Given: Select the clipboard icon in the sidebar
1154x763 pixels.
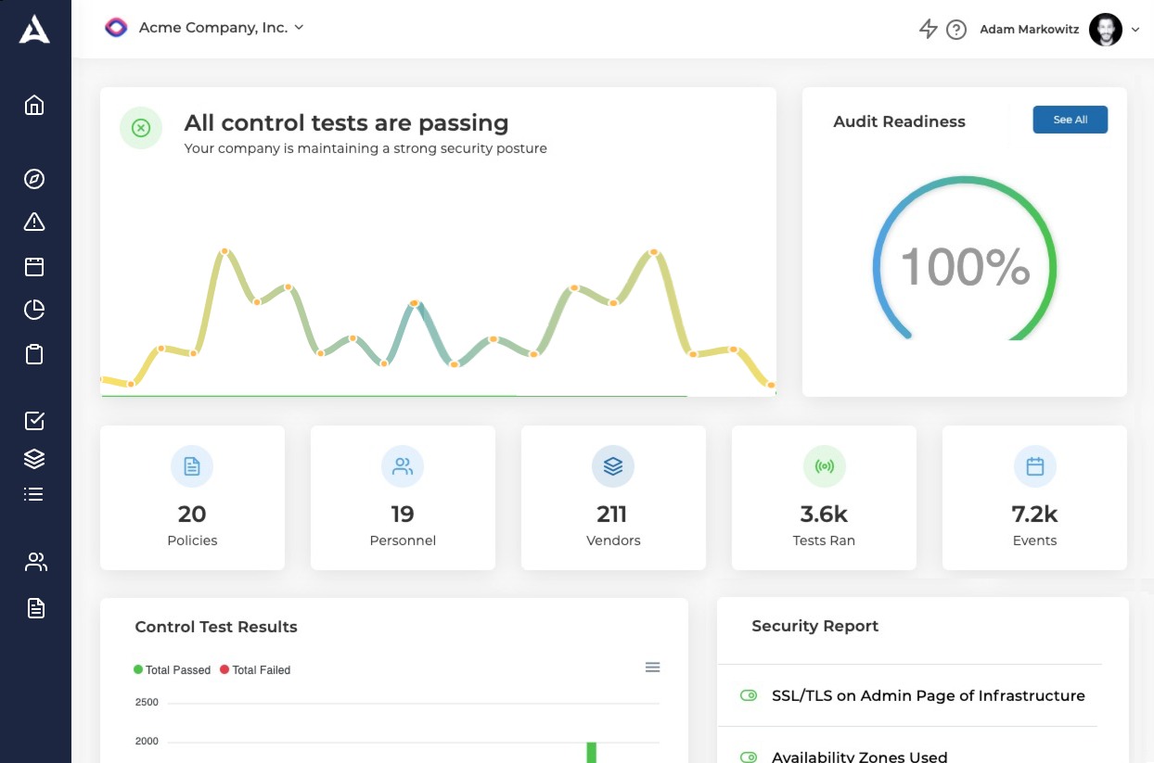Looking at the screenshot, I should click(34, 353).
